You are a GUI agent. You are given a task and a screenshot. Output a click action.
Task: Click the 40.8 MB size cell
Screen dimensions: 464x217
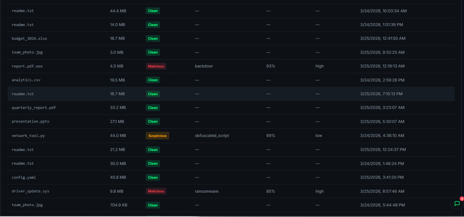tap(118, 177)
